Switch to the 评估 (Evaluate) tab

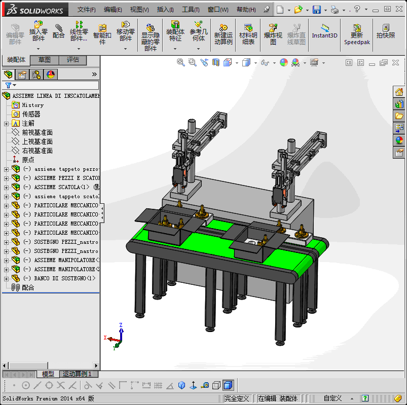[72, 60]
